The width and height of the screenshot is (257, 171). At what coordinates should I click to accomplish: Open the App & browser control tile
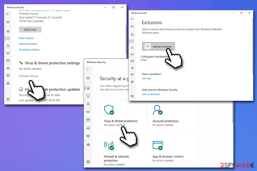(x=172, y=152)
